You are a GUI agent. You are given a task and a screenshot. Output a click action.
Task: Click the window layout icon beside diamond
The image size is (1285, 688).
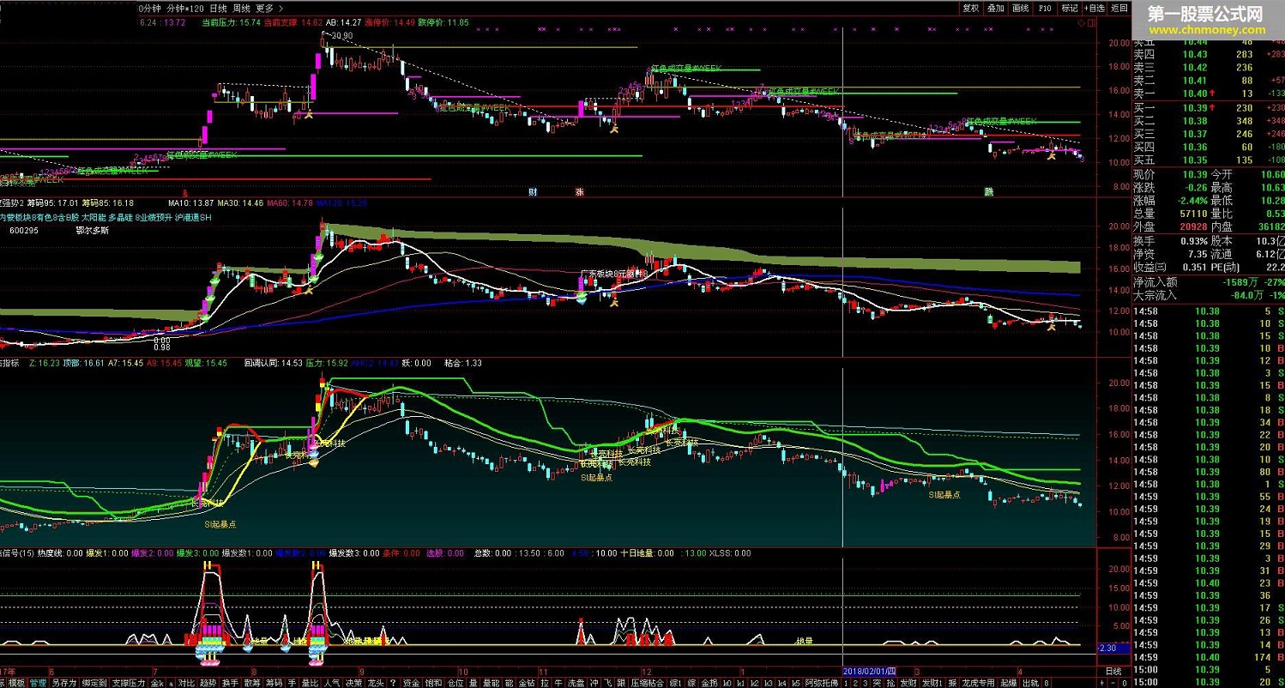coord(1091,23)
